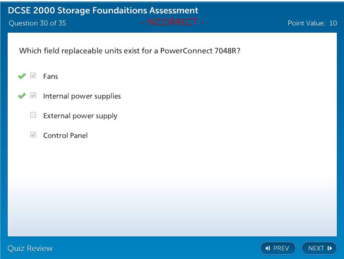This screenshot has width=344, height=259.
Task: Click the DCSE 2000 Storage assessment title
Action: point(103,11)
